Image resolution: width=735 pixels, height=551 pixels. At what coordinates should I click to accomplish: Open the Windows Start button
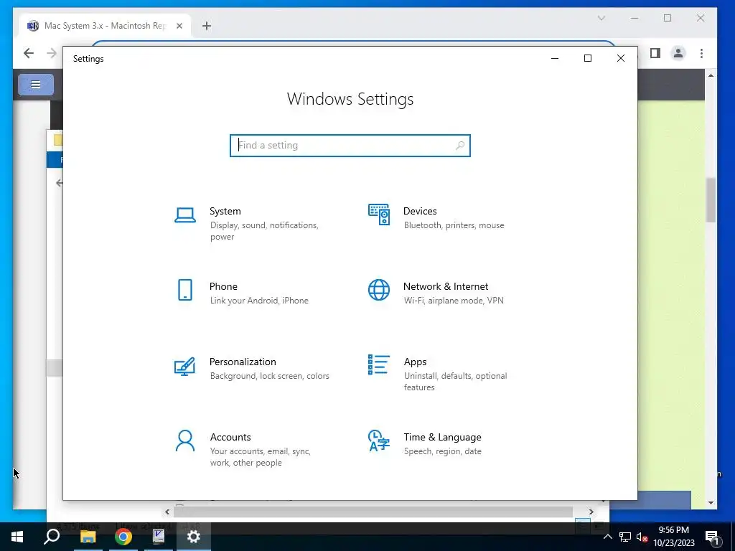(x=17, y=537)
